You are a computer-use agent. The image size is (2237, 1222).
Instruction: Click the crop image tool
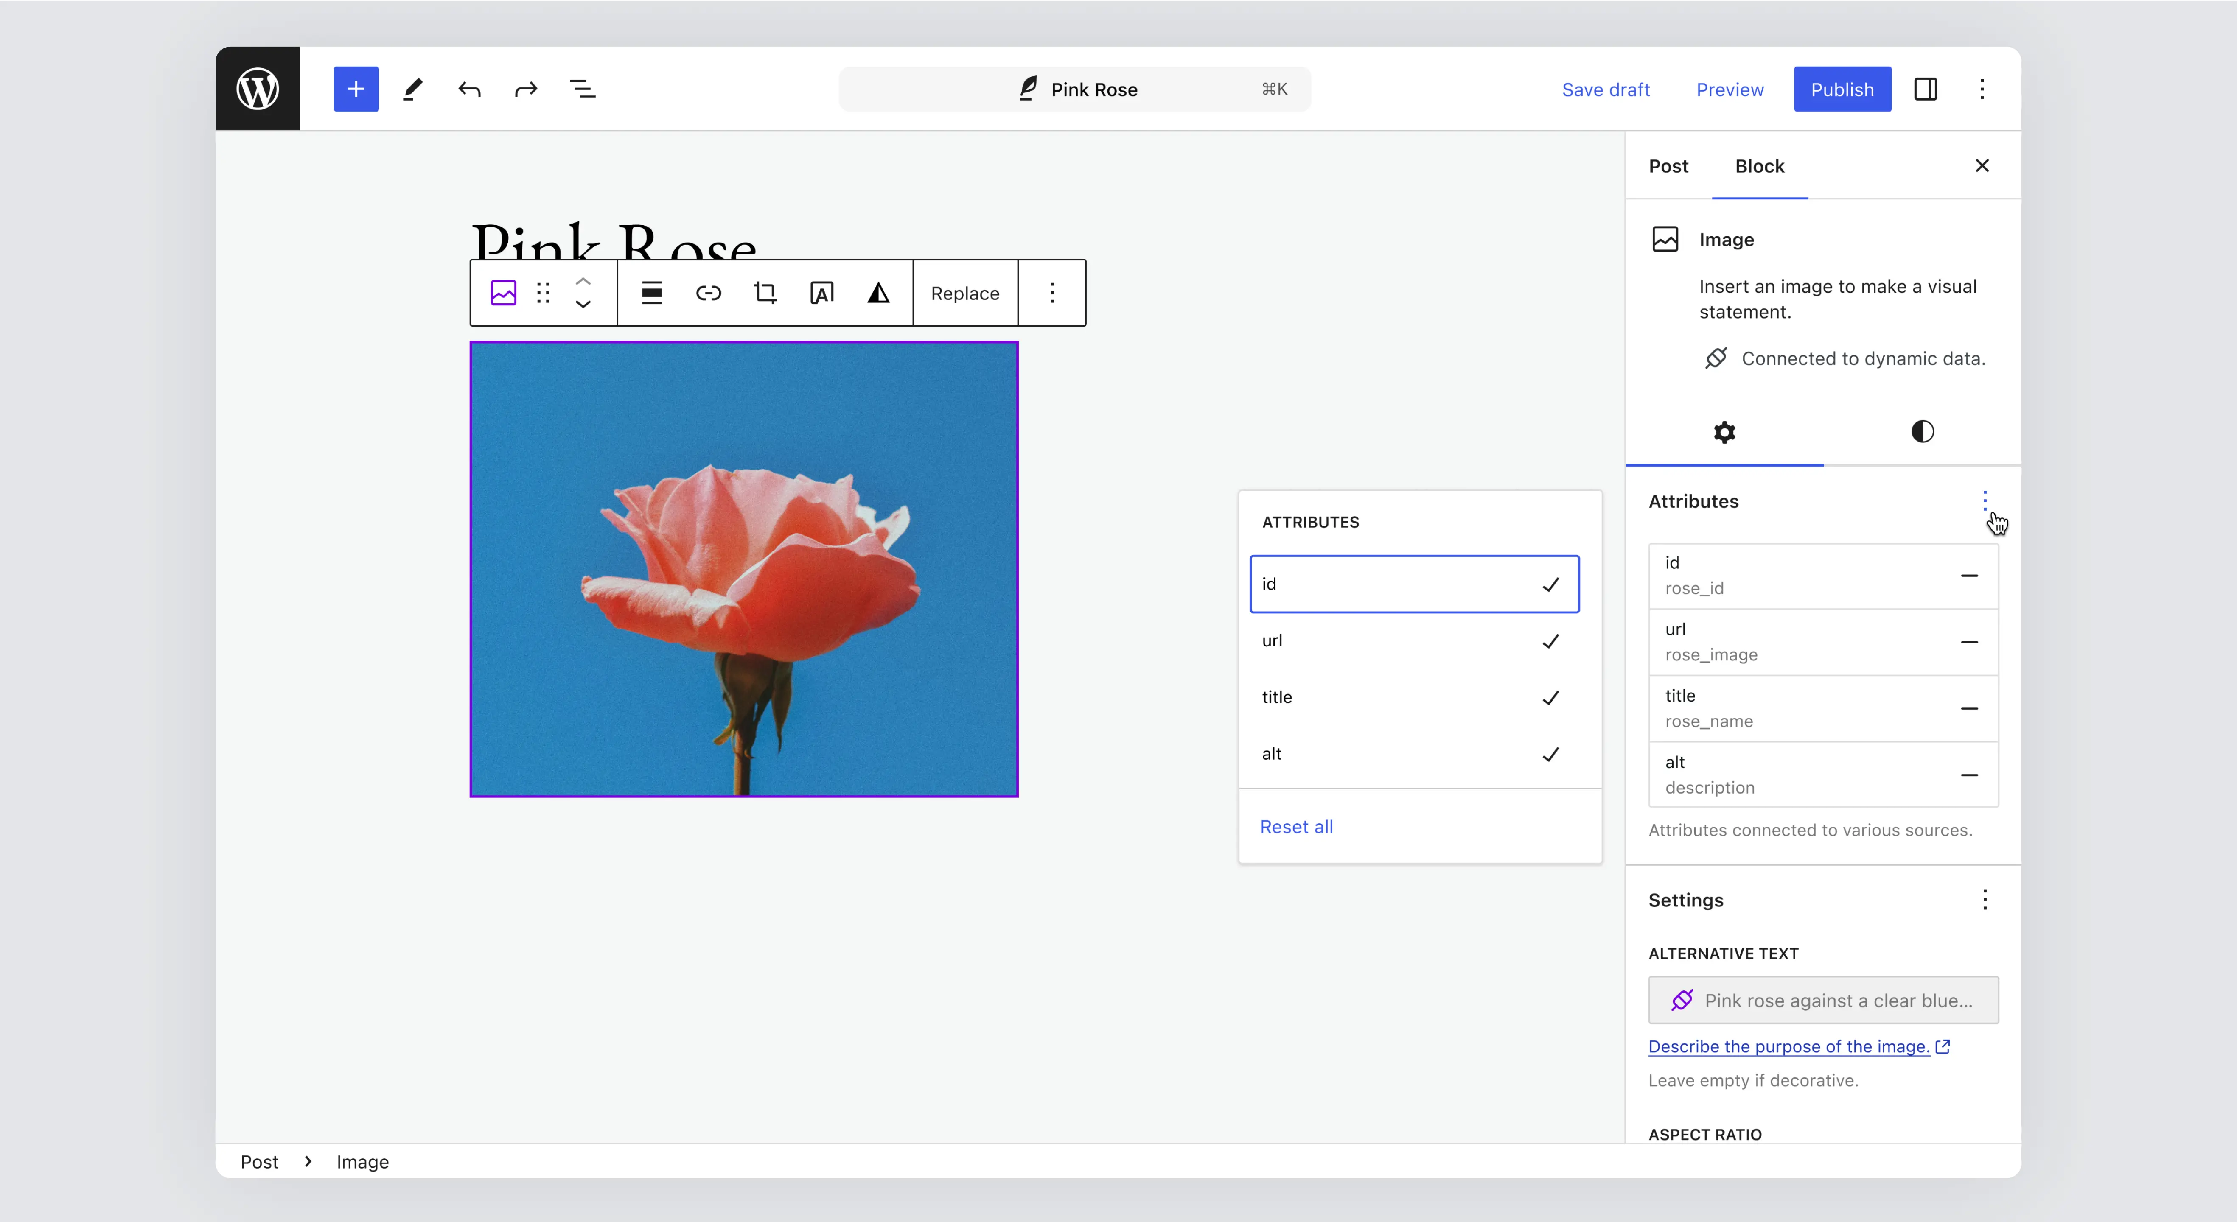tap(764, 294)
